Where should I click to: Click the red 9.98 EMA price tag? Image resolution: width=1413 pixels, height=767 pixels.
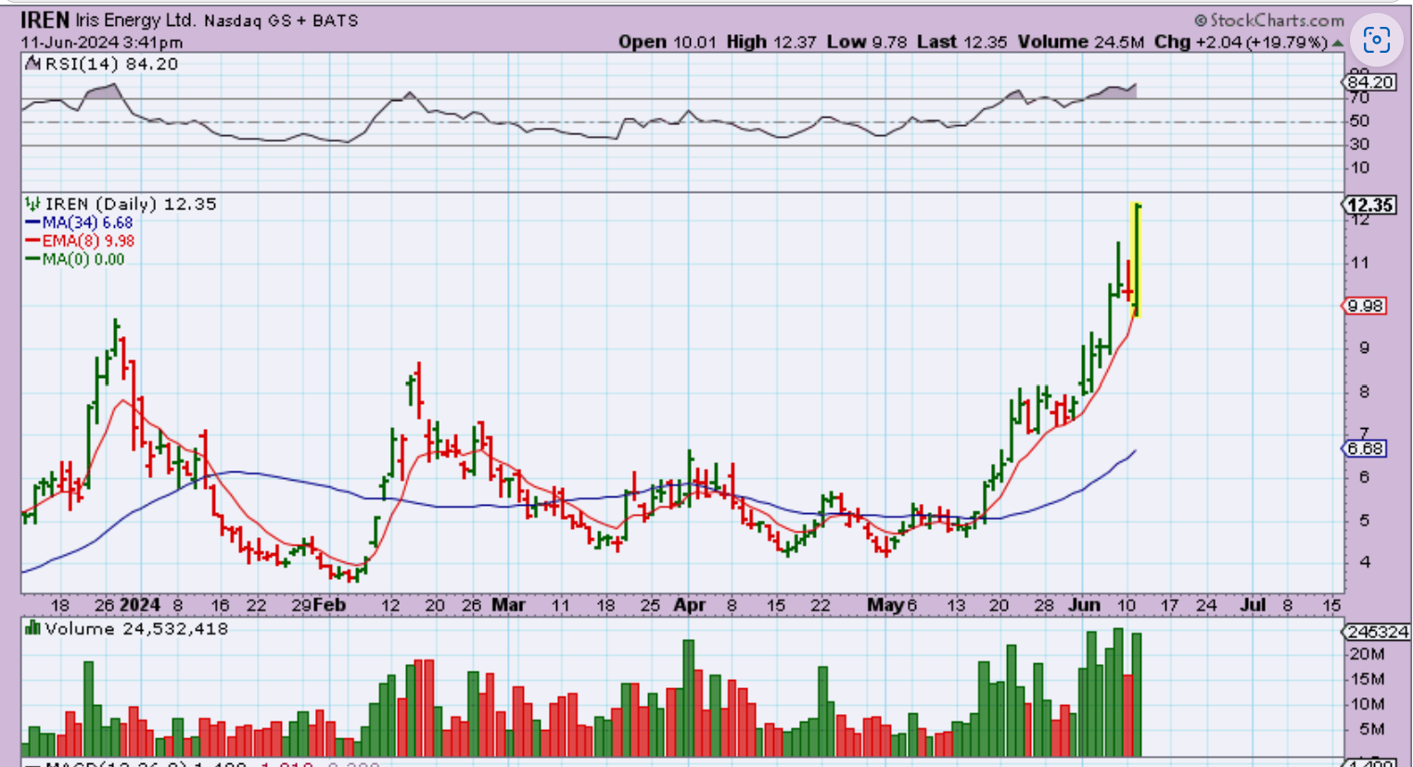coord(1365,306)
